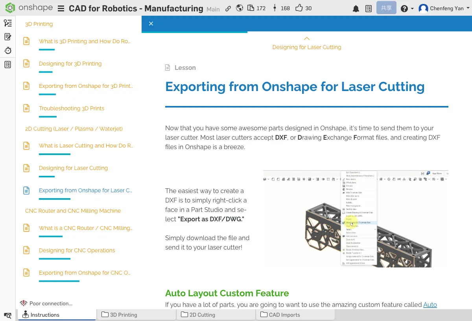Go up to Designing for Laser Cutting
472x321 pixels.
(307, 44)
